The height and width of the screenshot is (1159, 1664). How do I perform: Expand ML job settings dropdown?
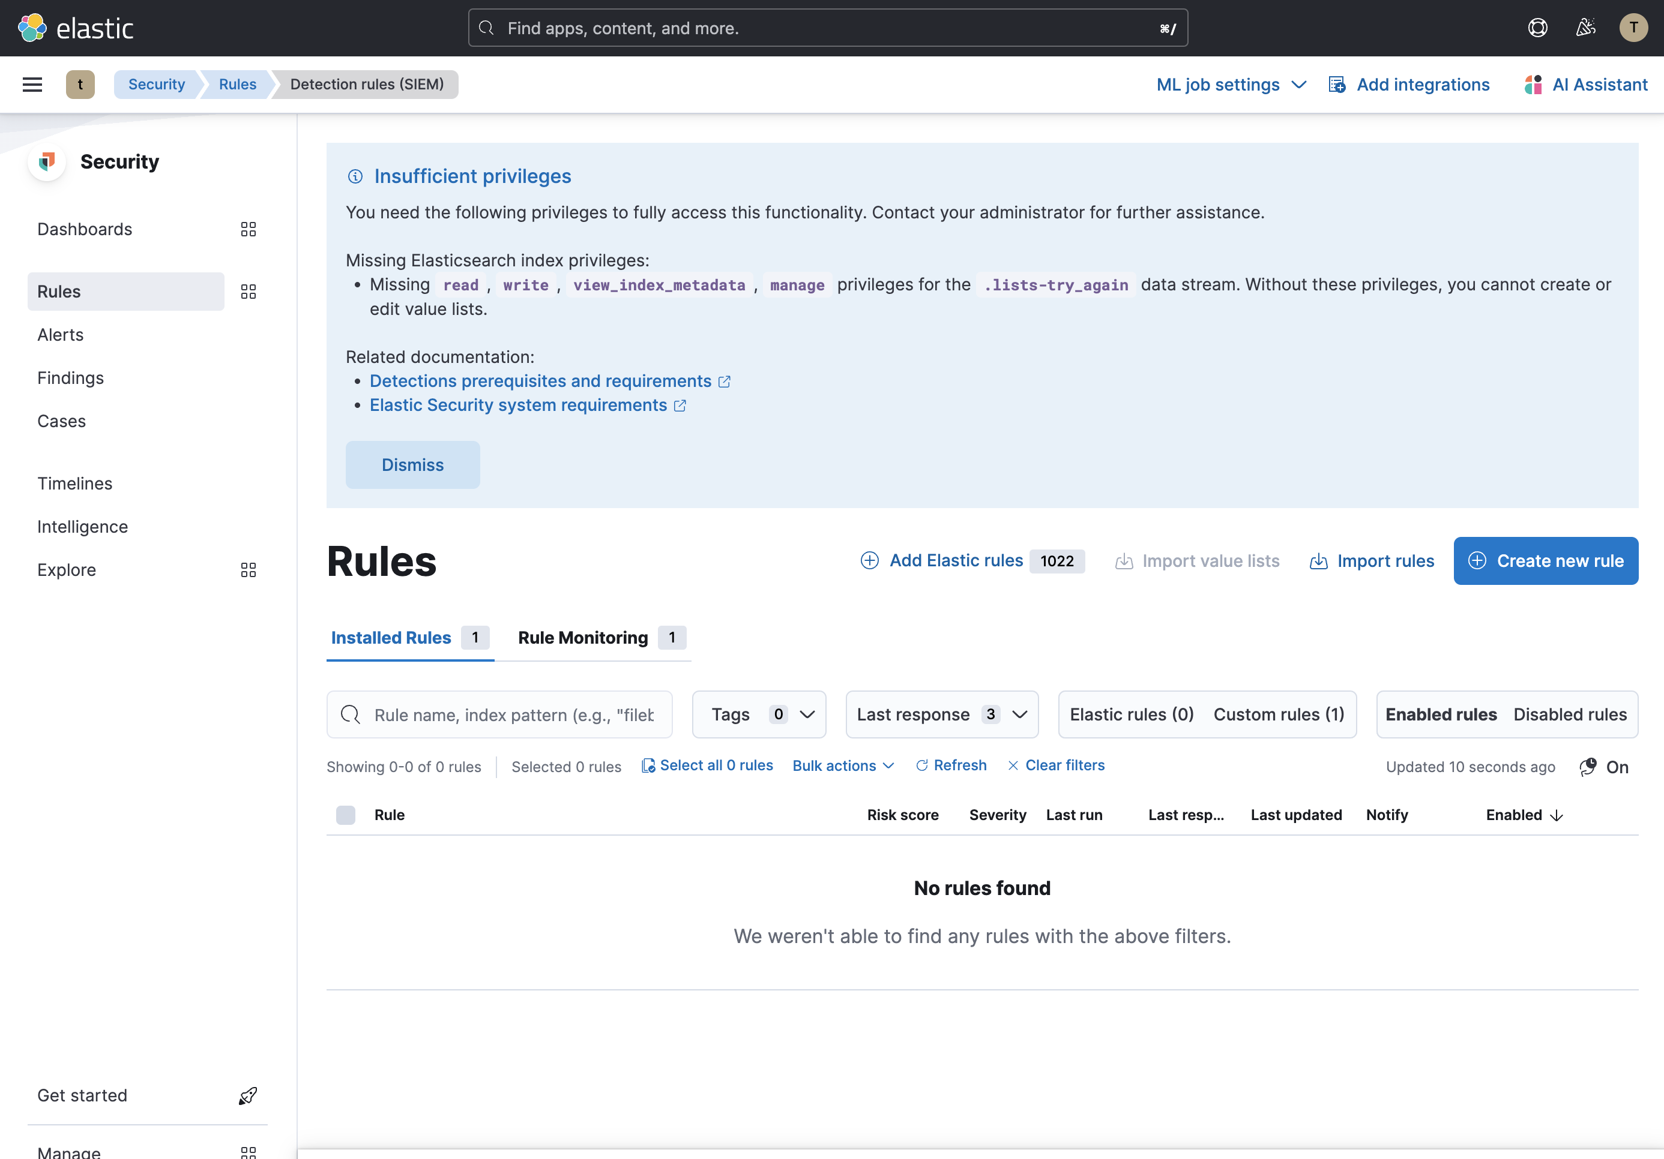[1231, 85]
